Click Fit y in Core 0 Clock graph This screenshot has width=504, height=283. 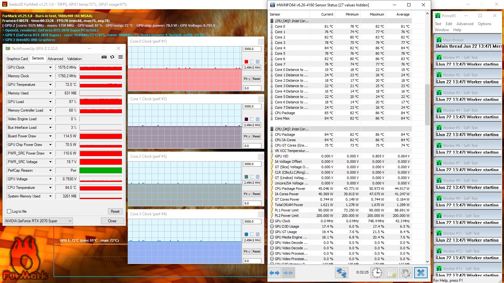tap(247, 79)
